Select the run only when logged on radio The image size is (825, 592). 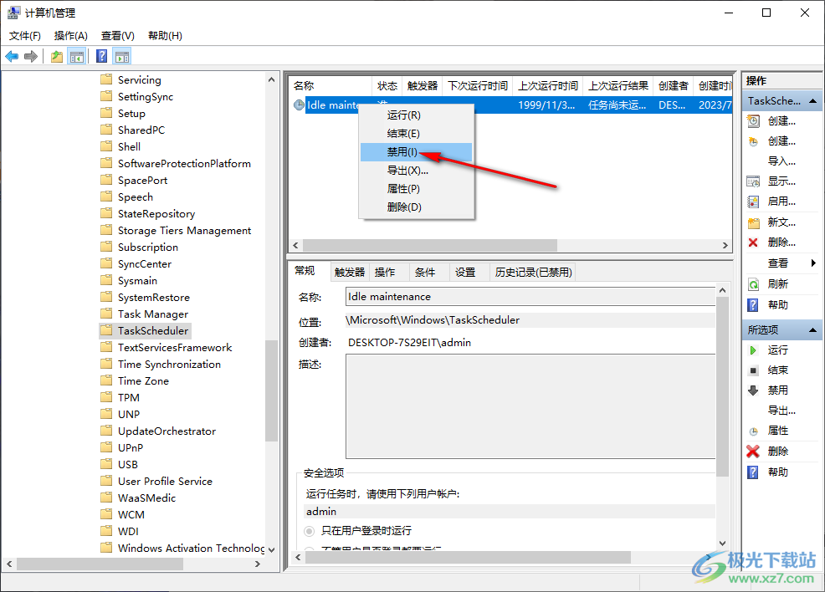click(x=310, y=531)
